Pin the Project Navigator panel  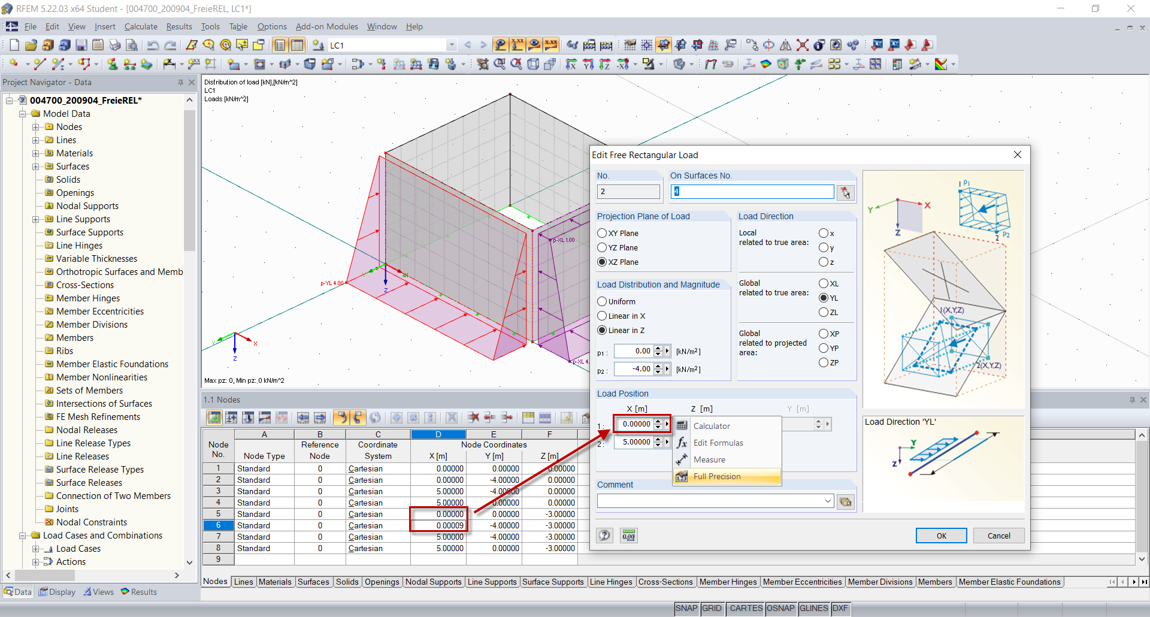click(180, 82)
